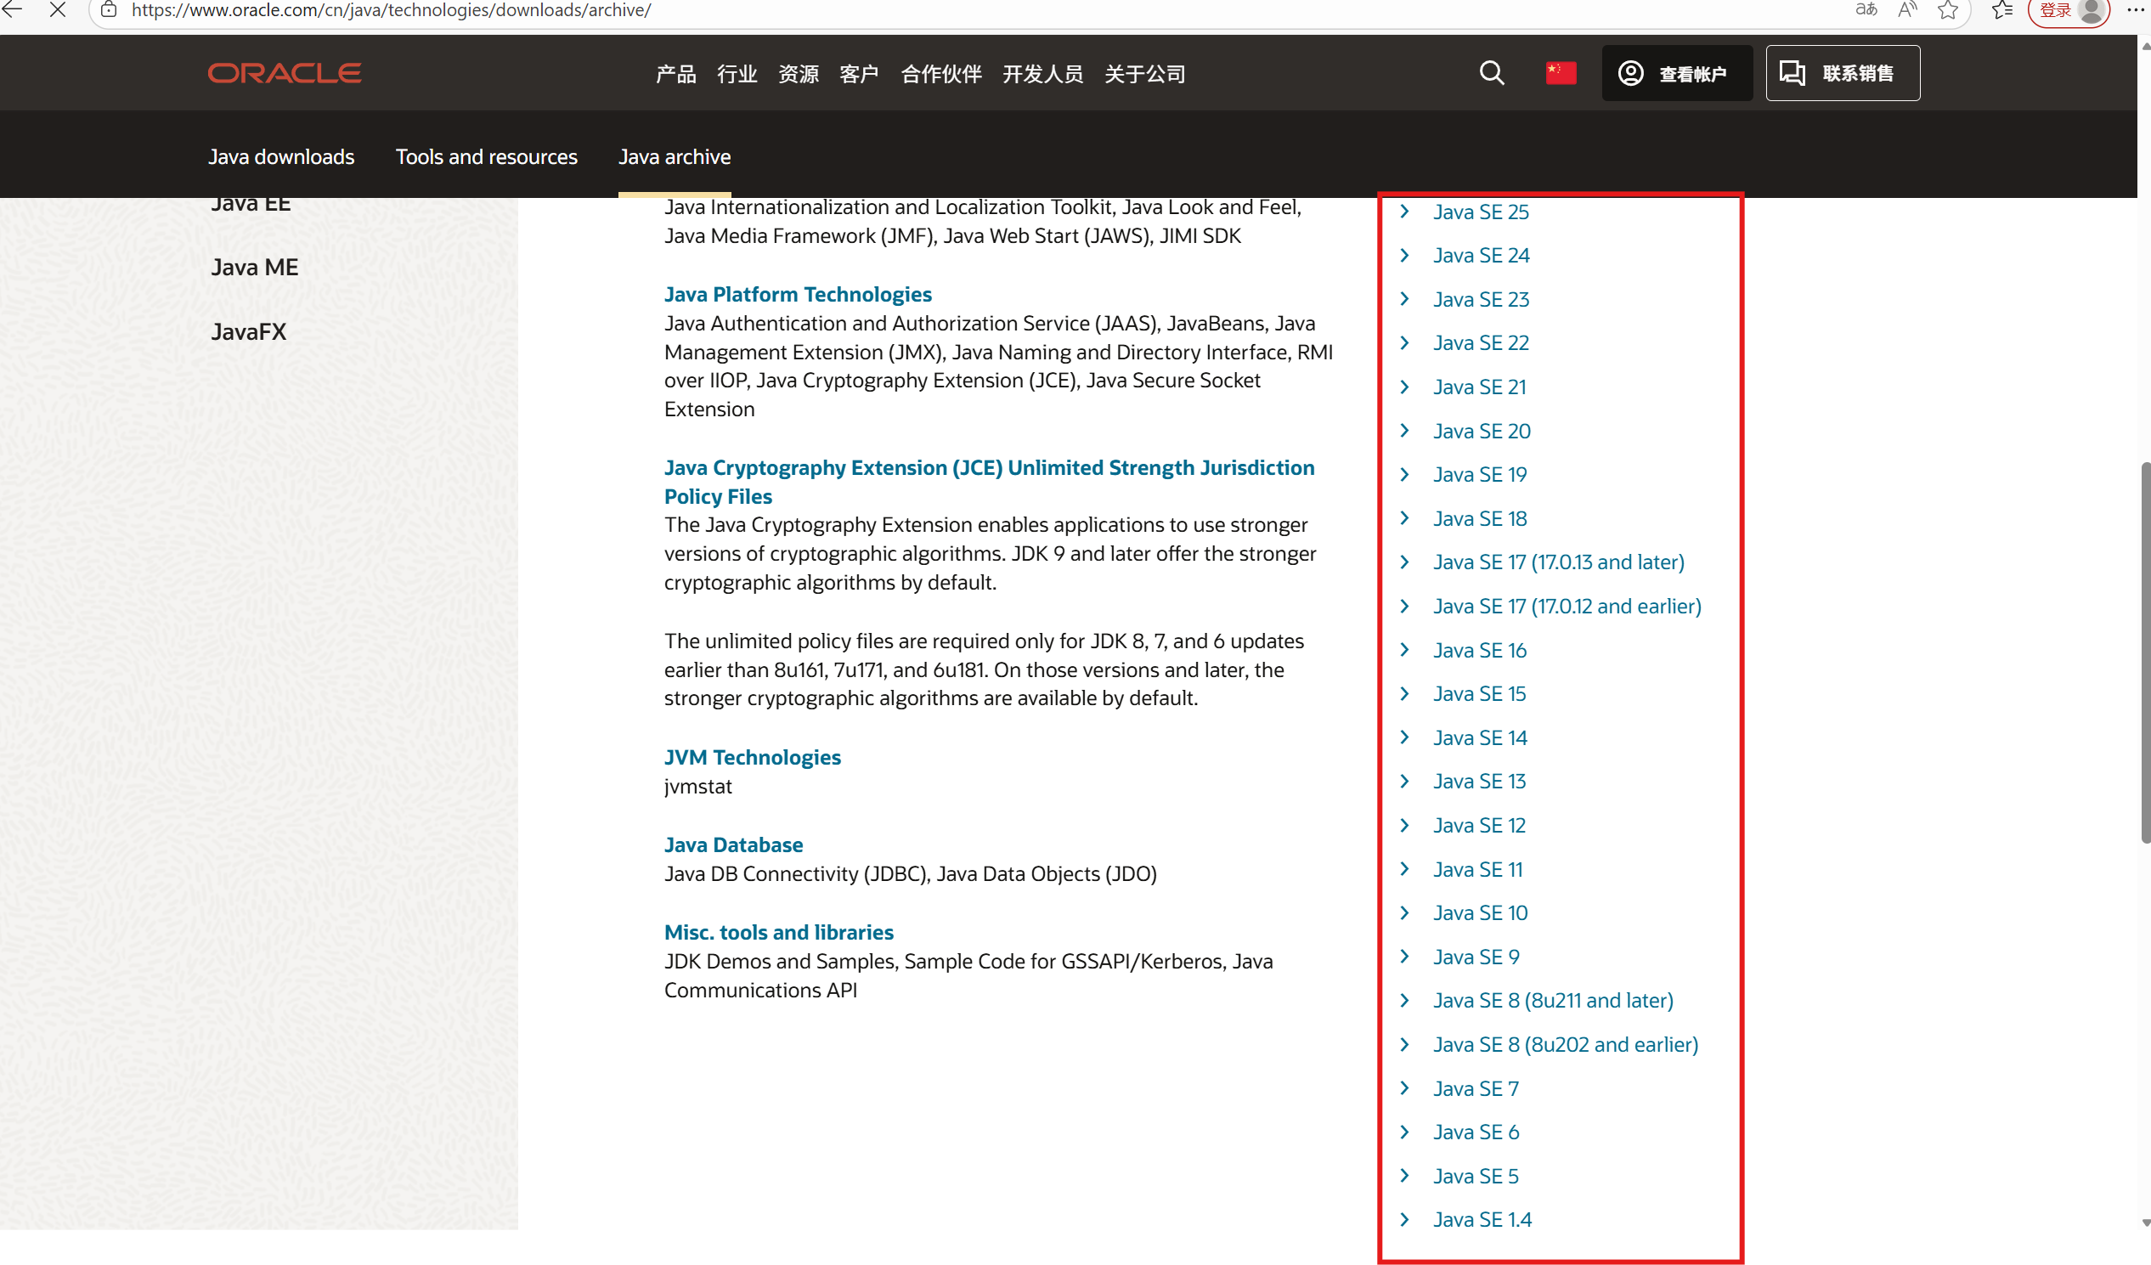Switch to Tools and resources tab
The height and width of the screenshot is (1265, 2151).
(x=486, y=157)
